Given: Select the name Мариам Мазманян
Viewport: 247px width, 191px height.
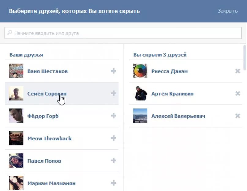Looking at the screenshot, I should click(x=51, y=183).
